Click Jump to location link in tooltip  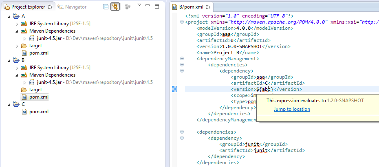tap(292, 109)
